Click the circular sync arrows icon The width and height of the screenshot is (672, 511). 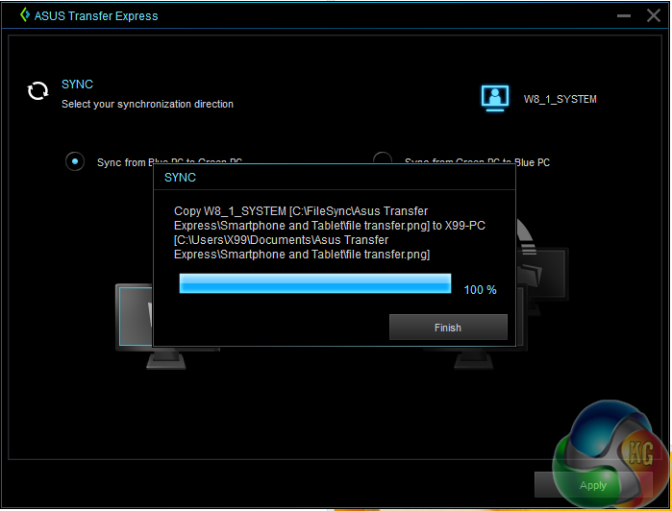coord(37,91)
